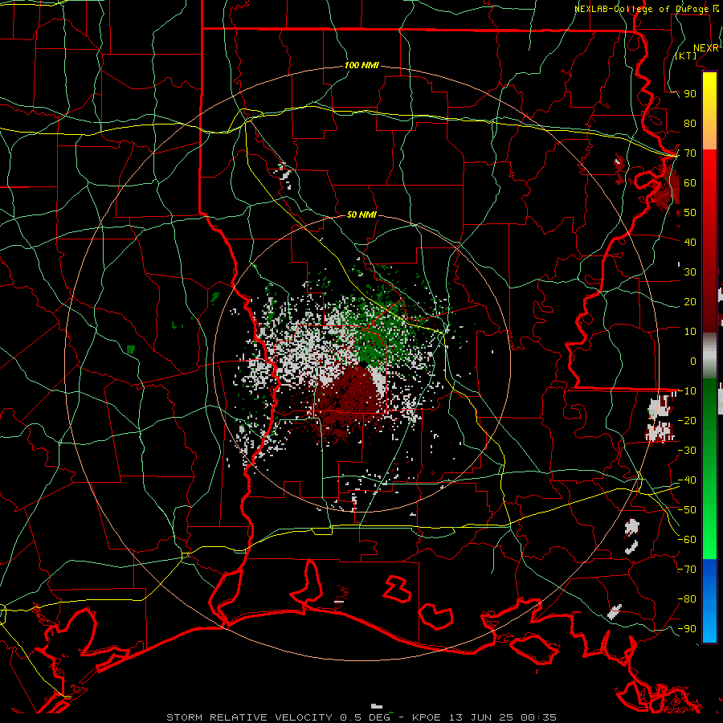Click the -70 value on the velocity scale

[687, 570]
